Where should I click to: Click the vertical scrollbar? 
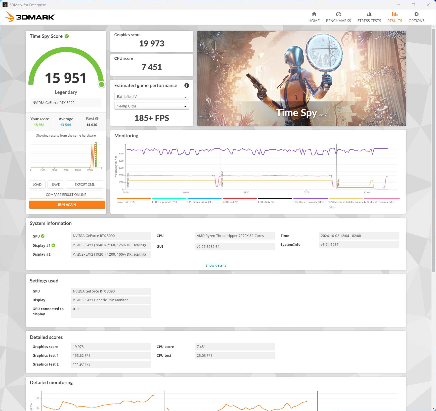[433, 151]
